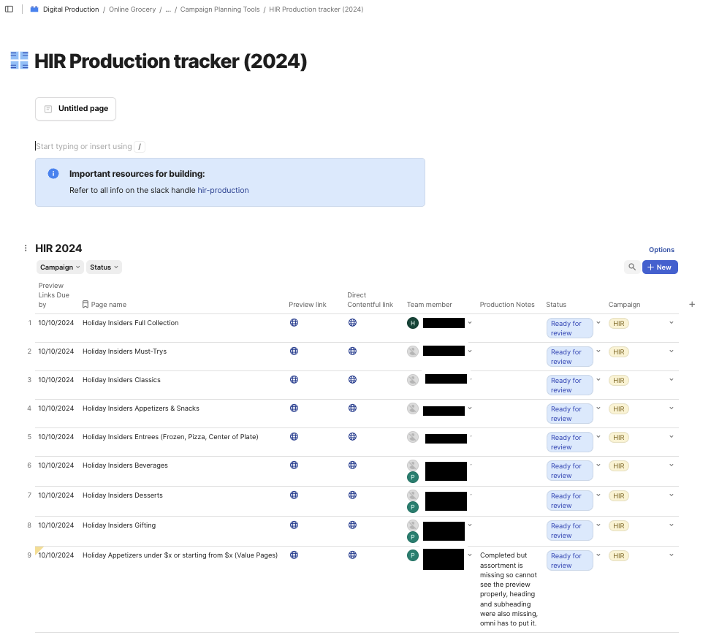The image size is (711, 635).
Task: Click the drag handle beside the HIR 2024 title
Action: [x=26, y=248]
